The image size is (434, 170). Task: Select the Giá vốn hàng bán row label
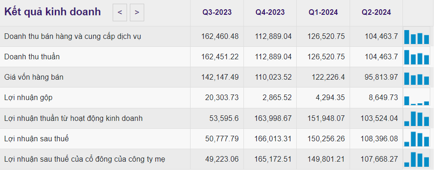34,77
